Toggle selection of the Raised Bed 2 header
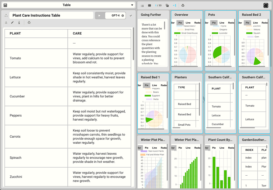 (254, 15)
